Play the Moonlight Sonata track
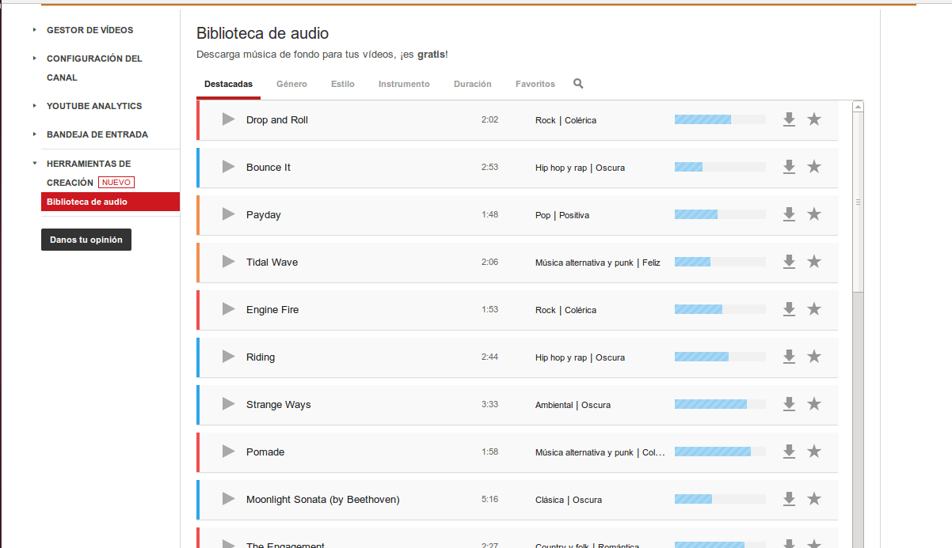This screenshot has width=952, height=548. coord(229,499)
